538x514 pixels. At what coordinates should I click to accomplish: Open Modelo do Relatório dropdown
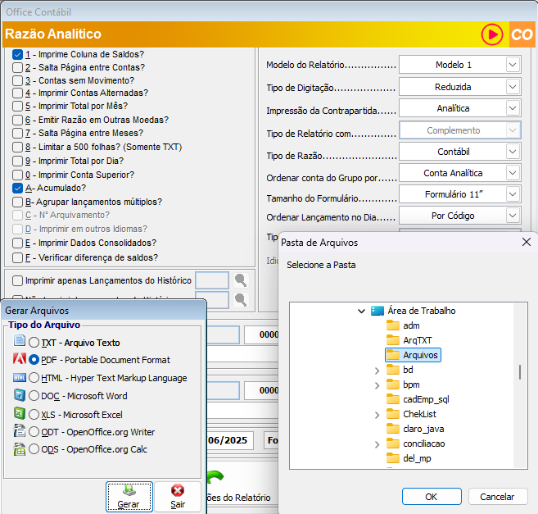pyautogui.click(x=513, y=65)
